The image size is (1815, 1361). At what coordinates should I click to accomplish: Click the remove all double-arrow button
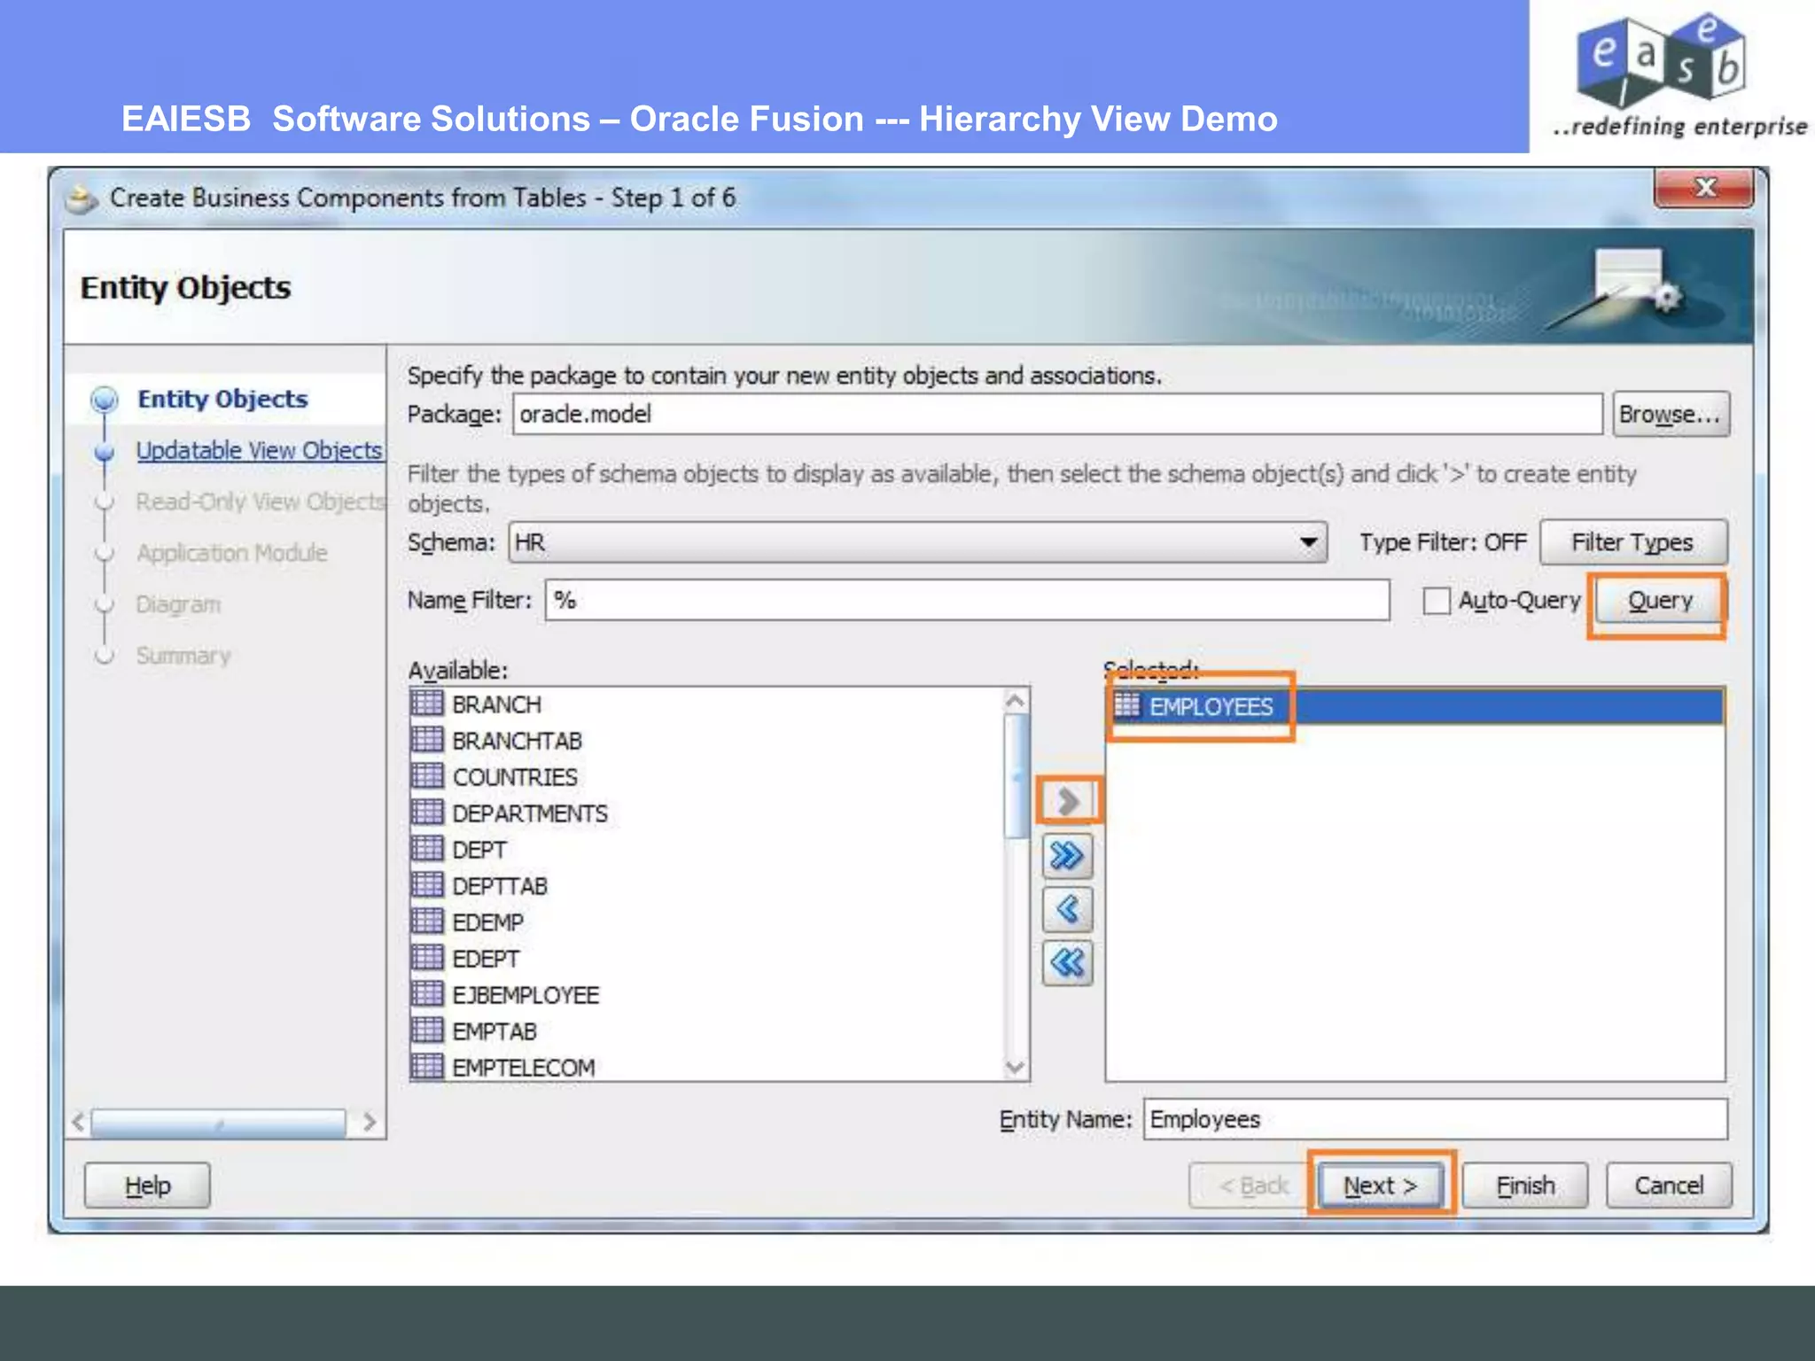(1068, 962)
